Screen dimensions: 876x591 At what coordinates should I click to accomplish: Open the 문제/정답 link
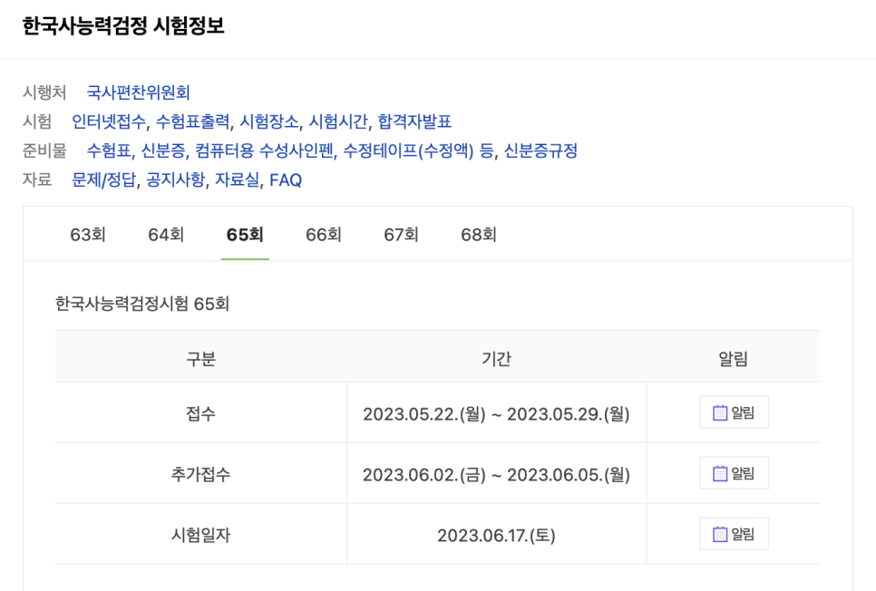pyautogui.click(x=104, y=179)
